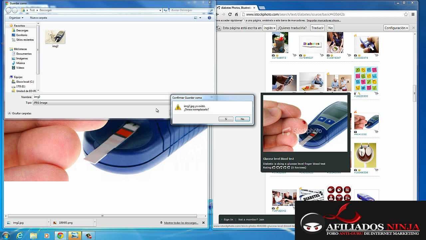Viewport: 426px width, 240px height.
Task: Open the Windows Start menu
Action: coord(6,235)
